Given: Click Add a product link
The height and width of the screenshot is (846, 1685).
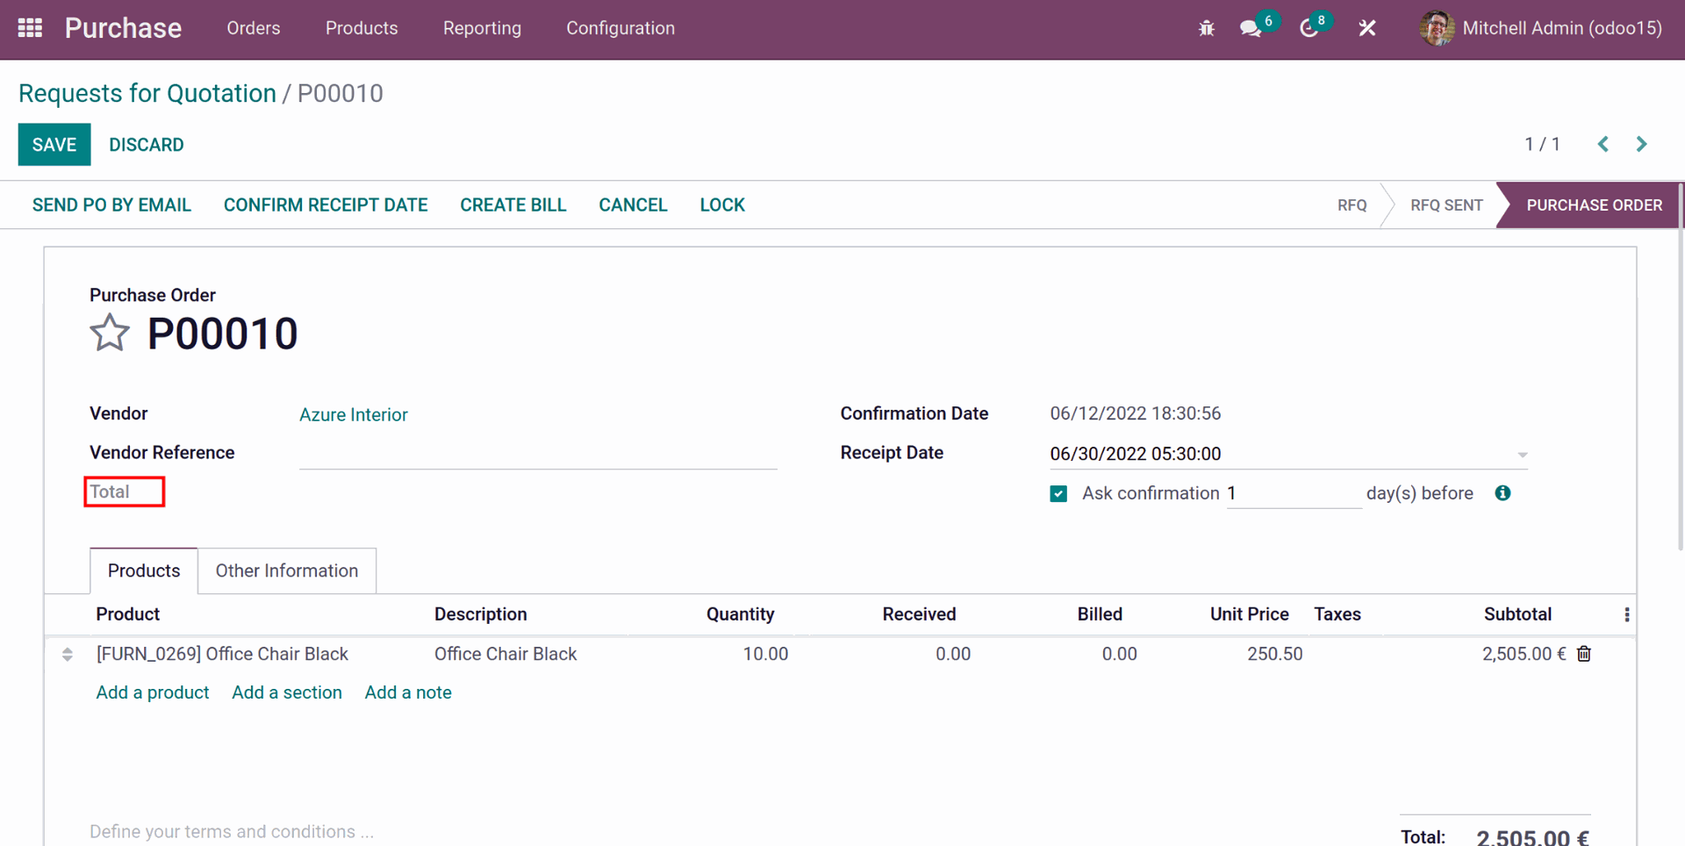Looking at the screenshot, I should click(153, 692).
